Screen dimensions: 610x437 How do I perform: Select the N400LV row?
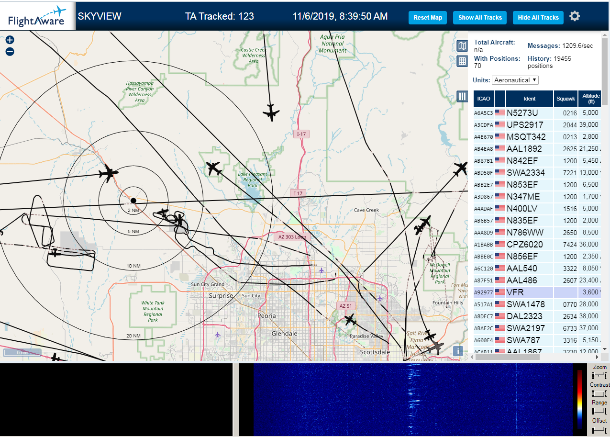click(x=537, y=208)
